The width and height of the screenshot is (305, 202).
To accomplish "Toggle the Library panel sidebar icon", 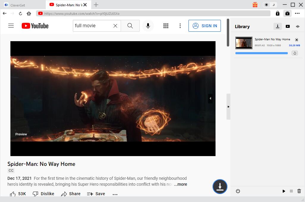I will 287,13.
